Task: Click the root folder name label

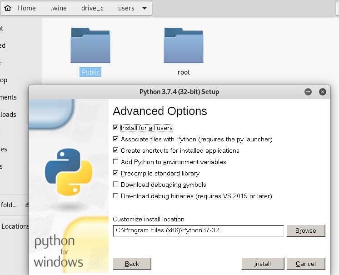Action: [184, 72]
